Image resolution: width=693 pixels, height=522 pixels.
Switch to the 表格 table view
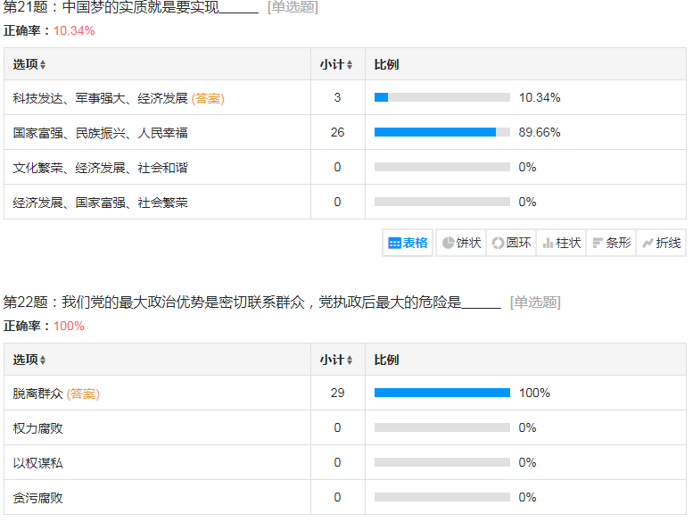click(x=408, y=243)
